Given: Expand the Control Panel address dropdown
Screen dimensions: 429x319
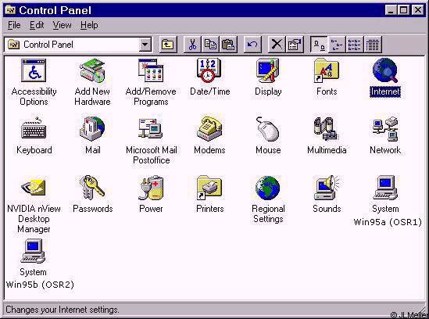Looking at the screenshot, I should 145,45.
